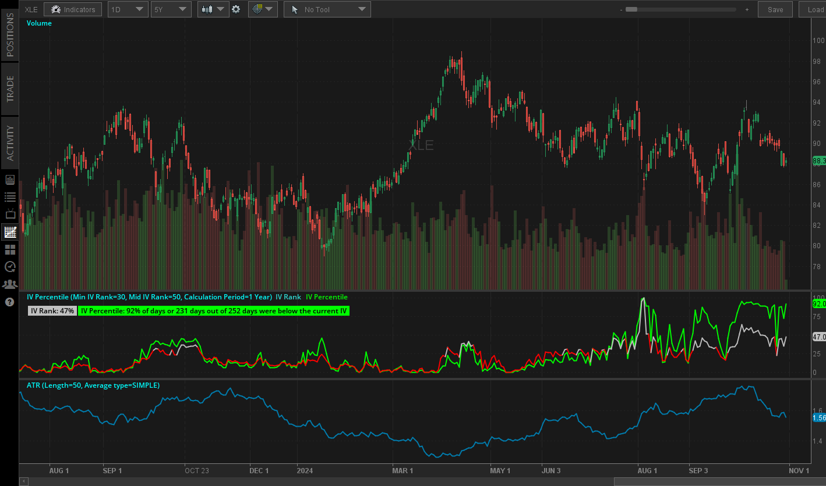
Task: Select the watchlist icon in the sidebar
Action: (x=10, y=197)
